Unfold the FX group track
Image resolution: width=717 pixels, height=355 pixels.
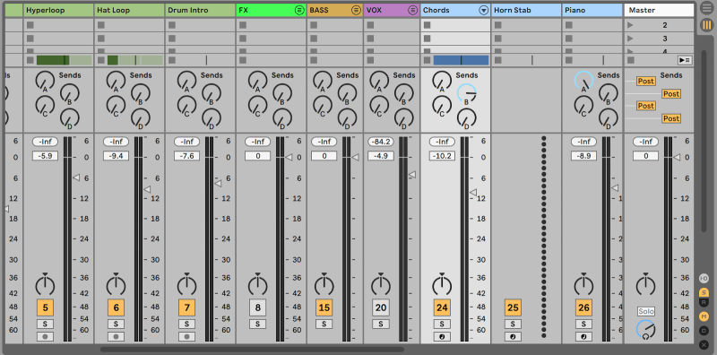coord(299,10)
